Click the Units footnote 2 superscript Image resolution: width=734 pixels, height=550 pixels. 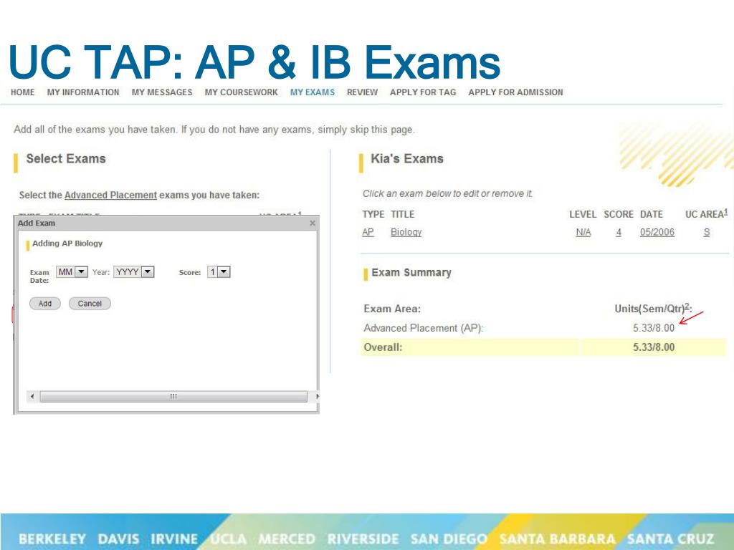pyautogui.click(x=687, y=307)
